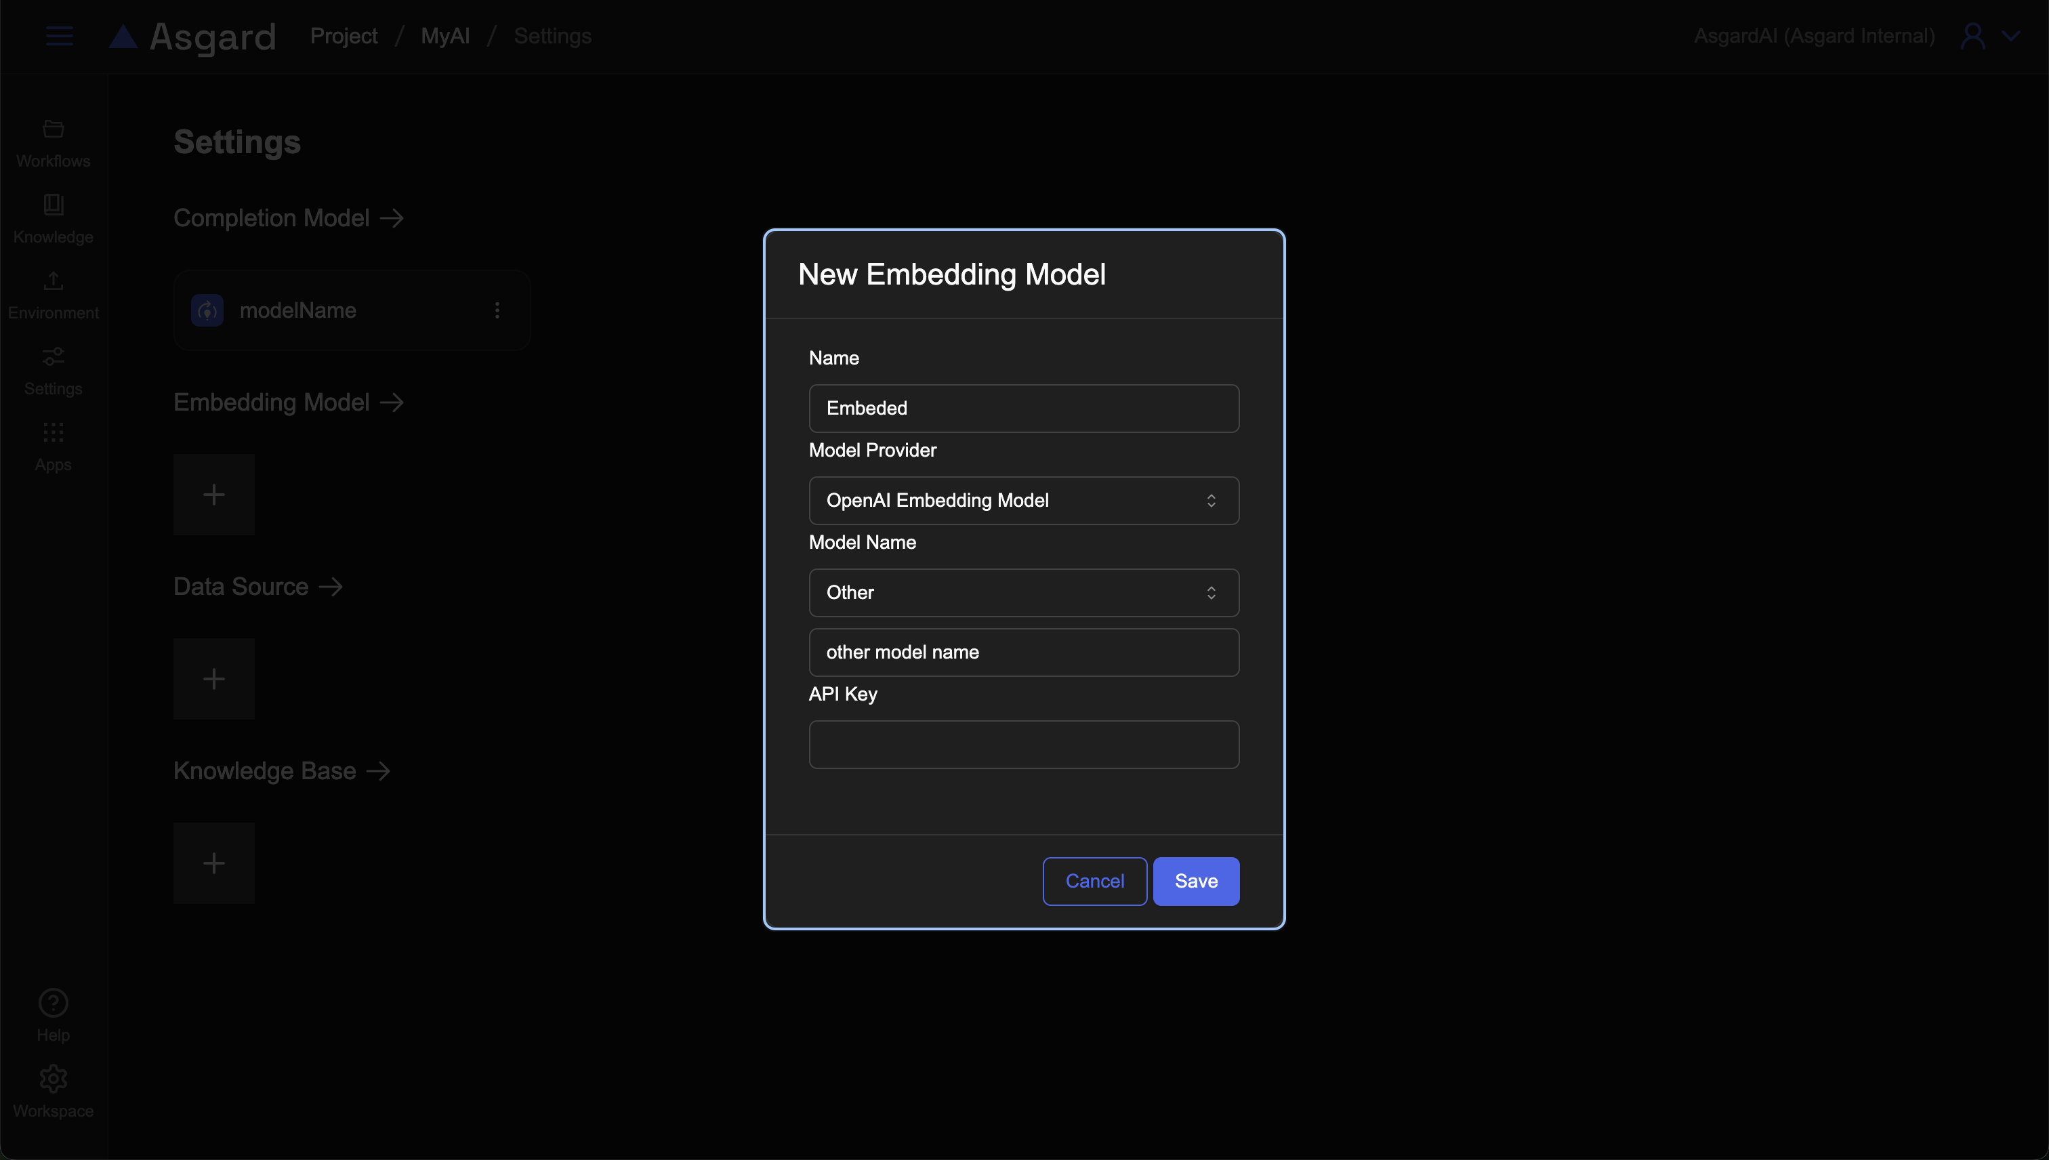Open the Knowledge sidebar section

54,219
